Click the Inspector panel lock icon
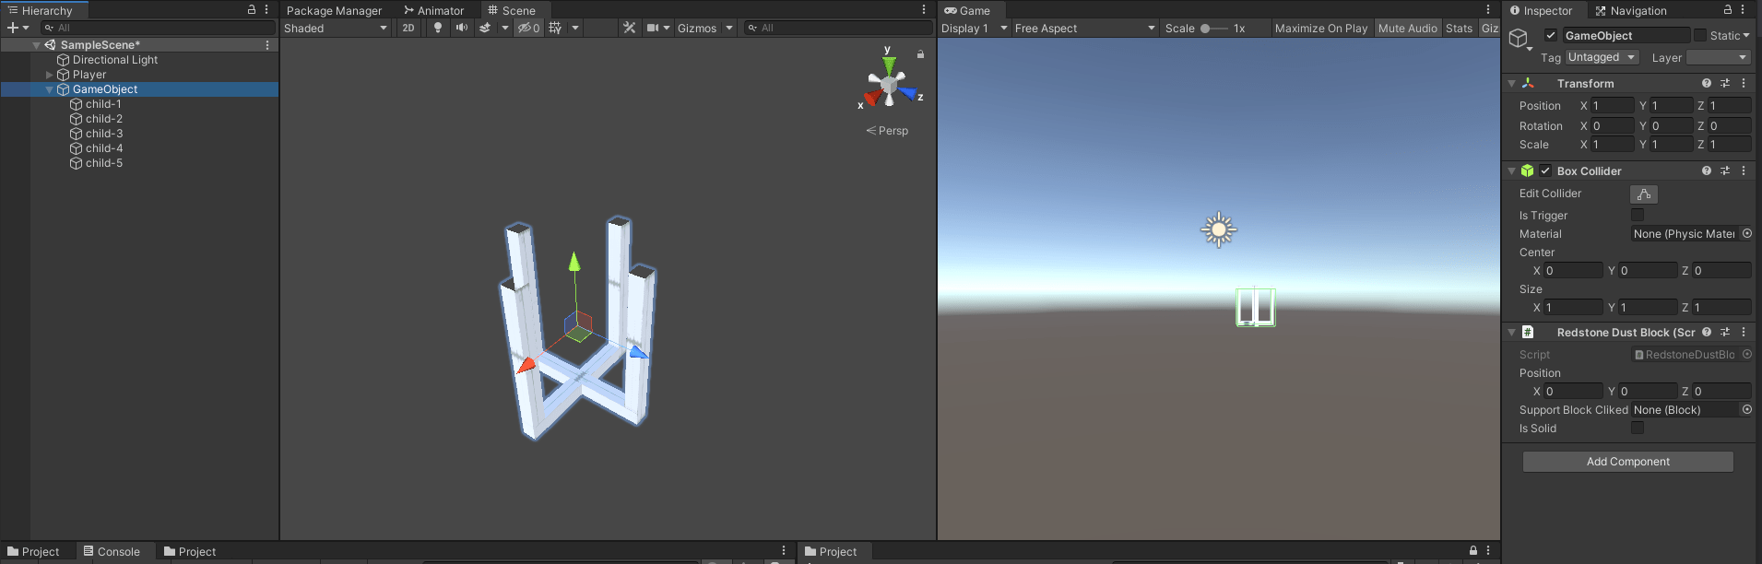 pos(1728,9)
